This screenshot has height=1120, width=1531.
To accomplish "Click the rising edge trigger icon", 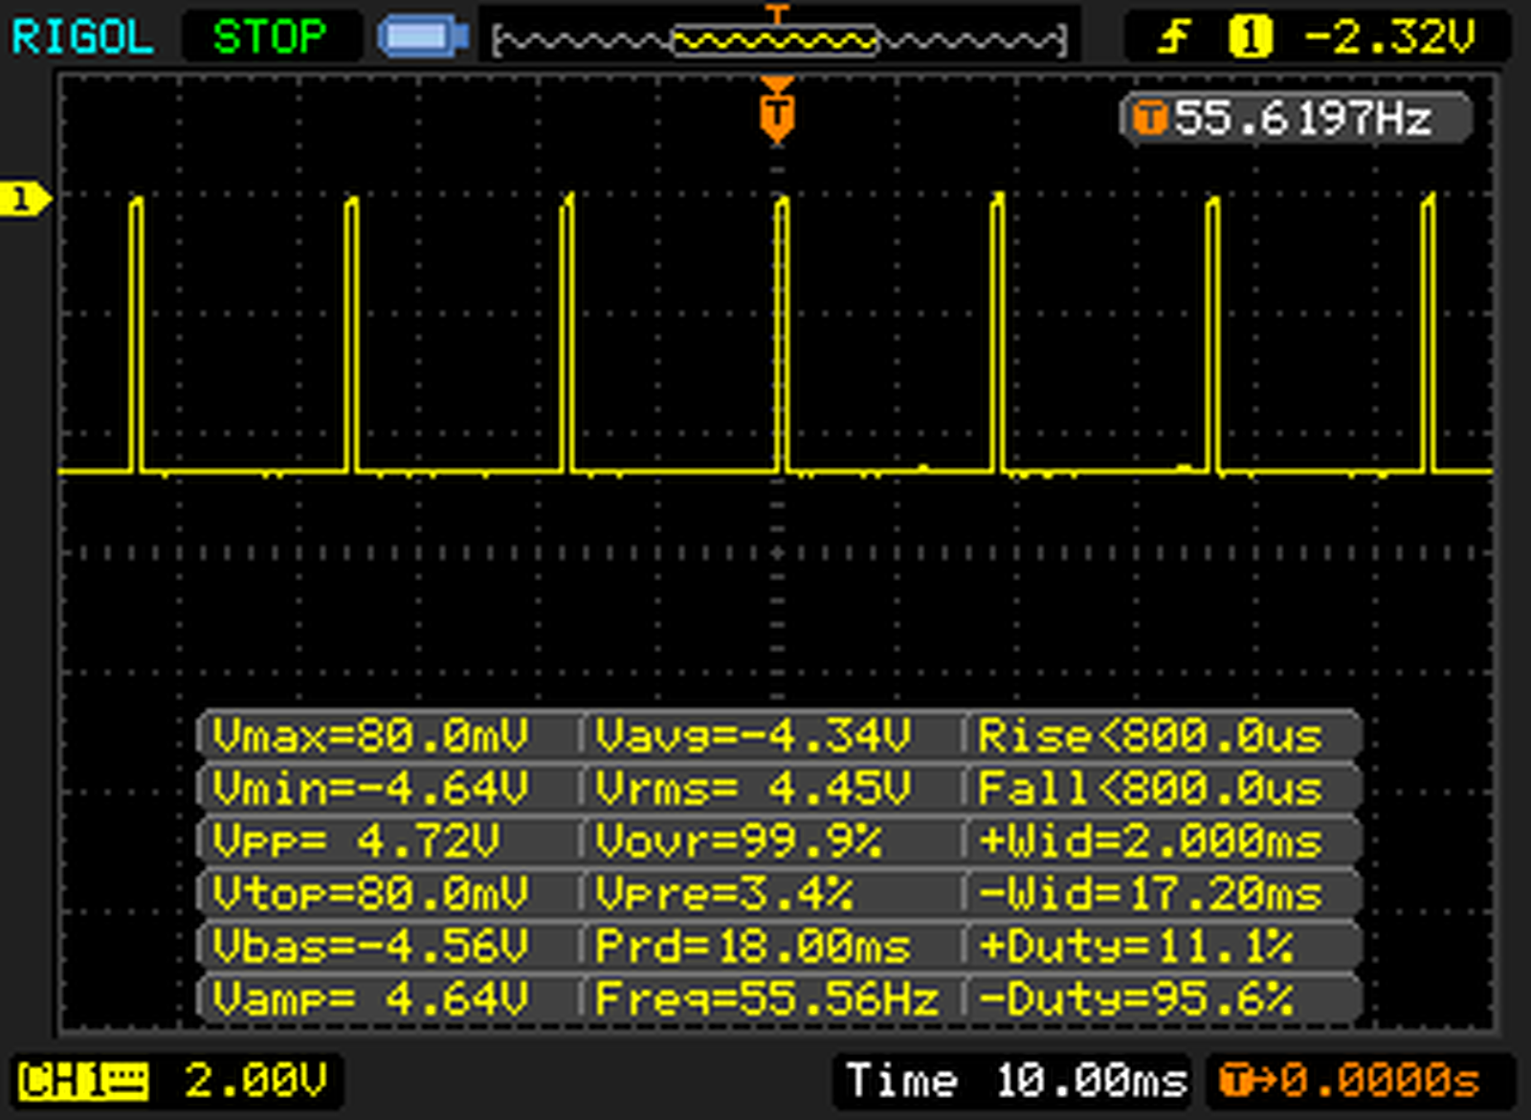I will [x=1174, y=38].
